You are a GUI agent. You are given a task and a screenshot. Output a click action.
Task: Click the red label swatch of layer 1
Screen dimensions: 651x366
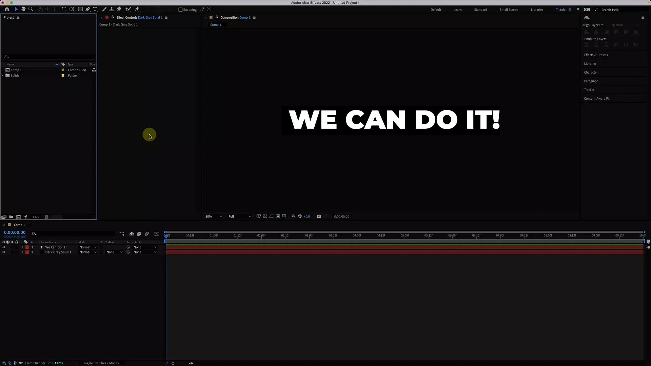(x=27, y=247)
